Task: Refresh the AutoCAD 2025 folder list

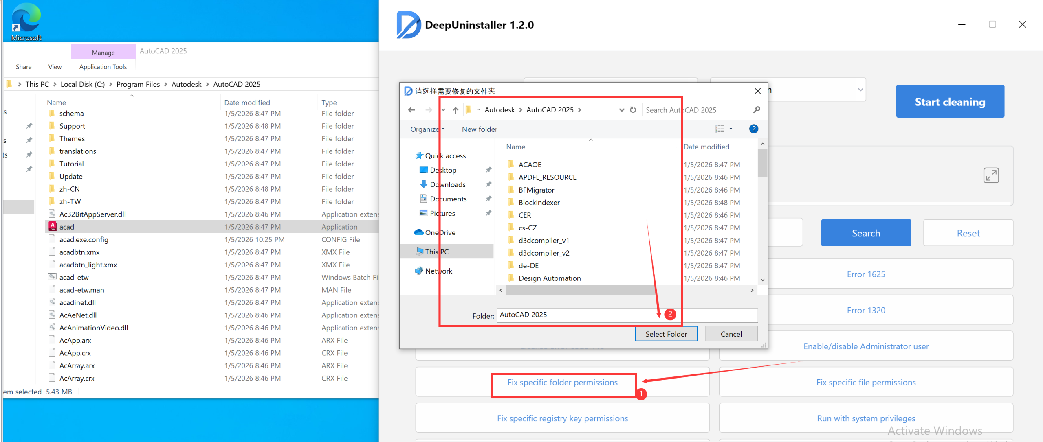Action: pyautogui.click(x=633, y=110)
